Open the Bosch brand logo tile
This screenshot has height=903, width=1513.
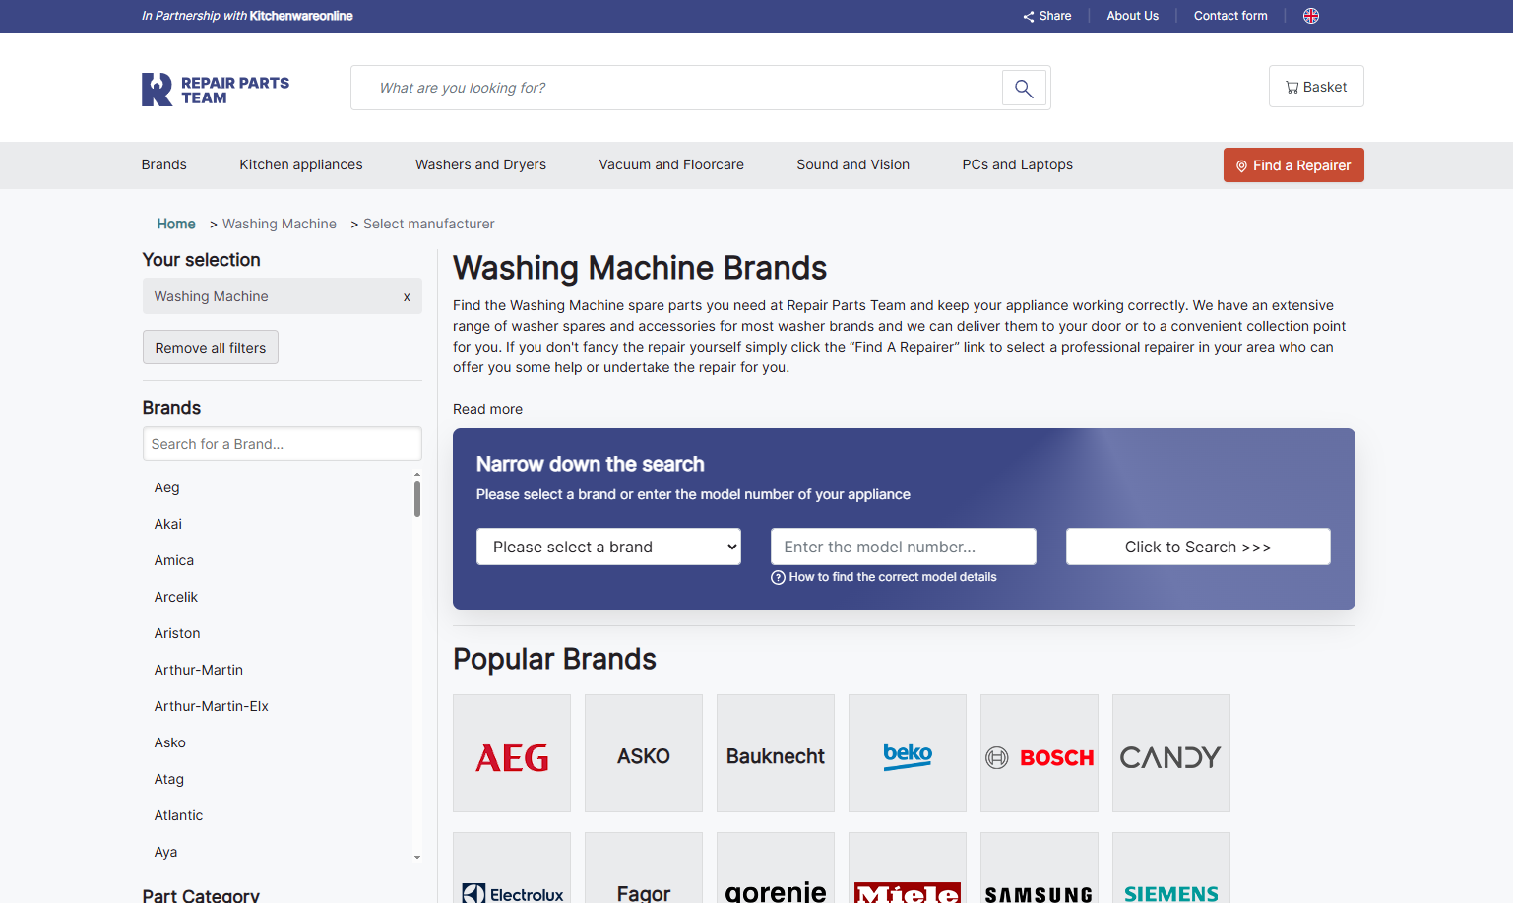click(1040, 753)
